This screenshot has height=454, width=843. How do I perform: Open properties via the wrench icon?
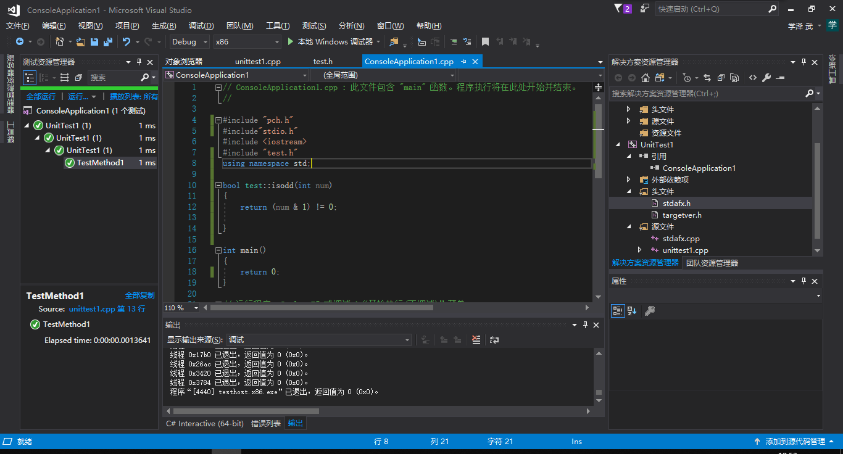(766, 78)
